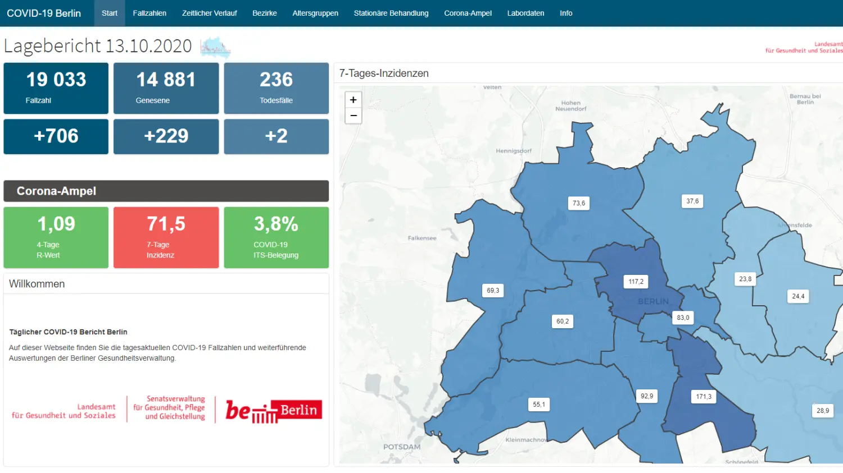Click the green 4-Tage R-Wert box
843x473 pixels.
(56, 237)
